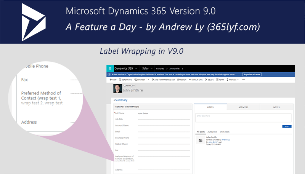Click the Delete command
Image resolution: width=305 pixels, height=174 pixels.
coord(209,80)
